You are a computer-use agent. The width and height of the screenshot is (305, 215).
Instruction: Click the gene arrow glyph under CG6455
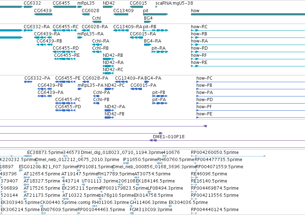[x=65, y=7]
